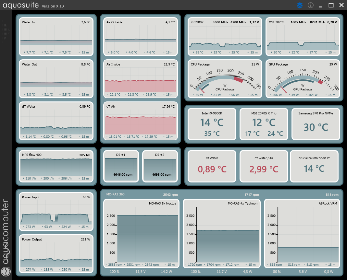Open the Water In chart panel
The height and width of the screenshot is (280, 347).
coord(56,37)
